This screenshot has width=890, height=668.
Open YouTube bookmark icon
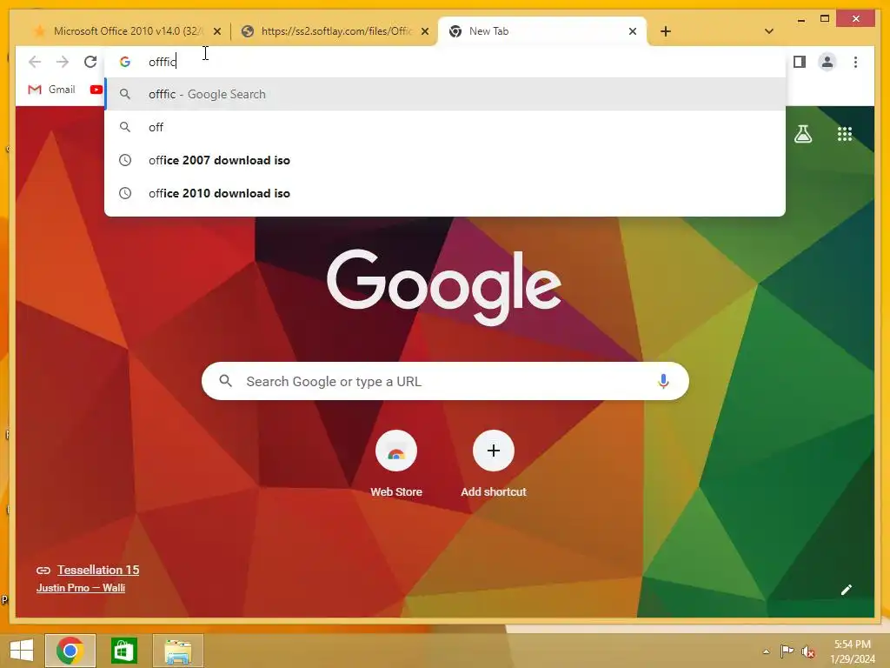[96, 90]
